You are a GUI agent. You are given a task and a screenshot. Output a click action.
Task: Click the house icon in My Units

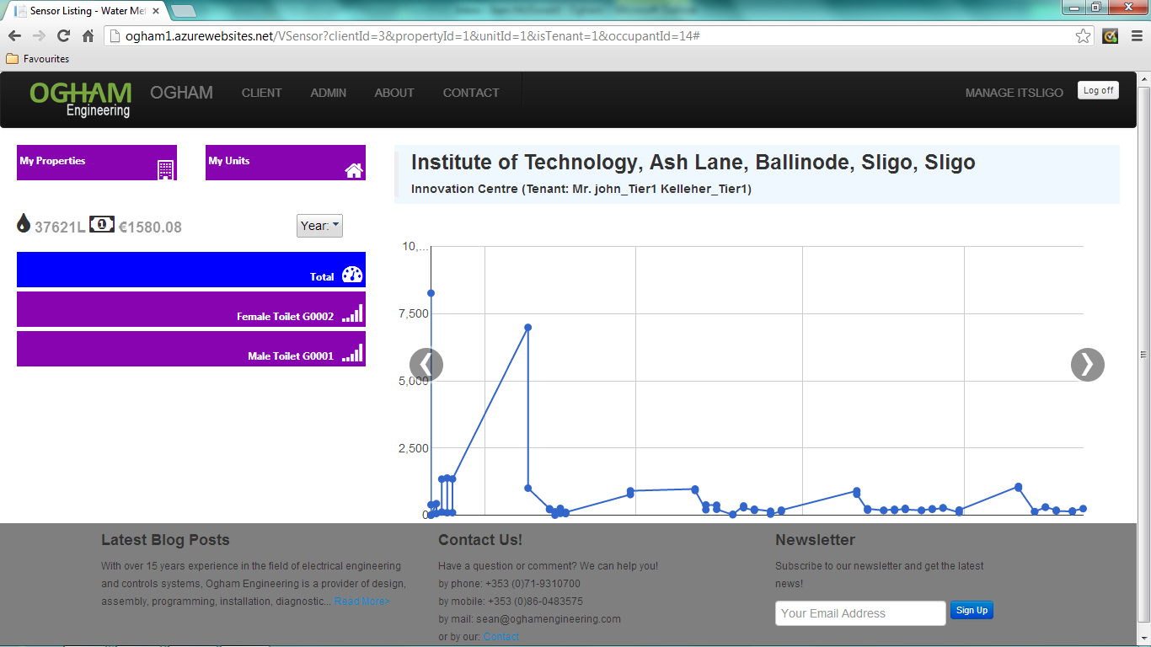click(x=354, y=170)
